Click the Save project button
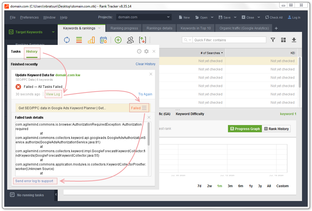The width and height of the screenshot is (312, 211). [225, 17]
